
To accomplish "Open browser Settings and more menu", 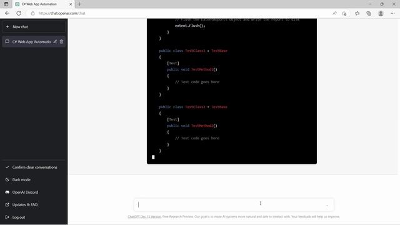I will [392, 13].
